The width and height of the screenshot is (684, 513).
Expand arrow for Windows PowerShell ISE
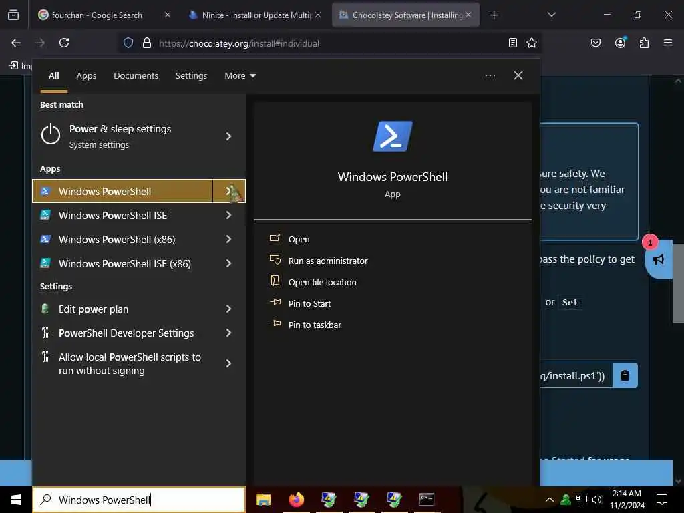(x=228, y=216)
